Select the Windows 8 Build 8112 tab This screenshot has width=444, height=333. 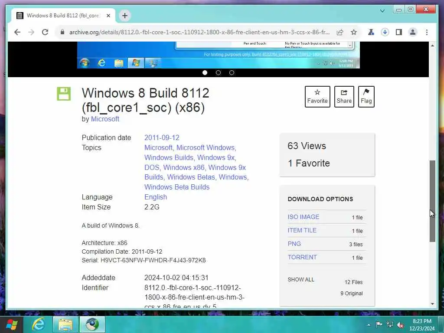[63, 16]
